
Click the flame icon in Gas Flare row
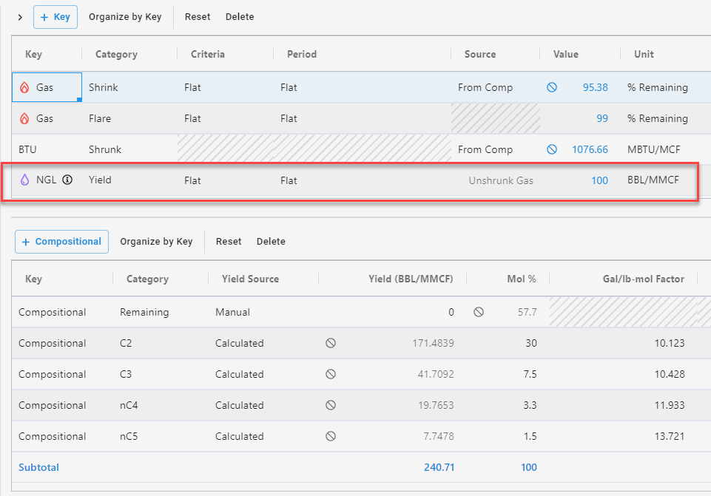pos(24,118)
